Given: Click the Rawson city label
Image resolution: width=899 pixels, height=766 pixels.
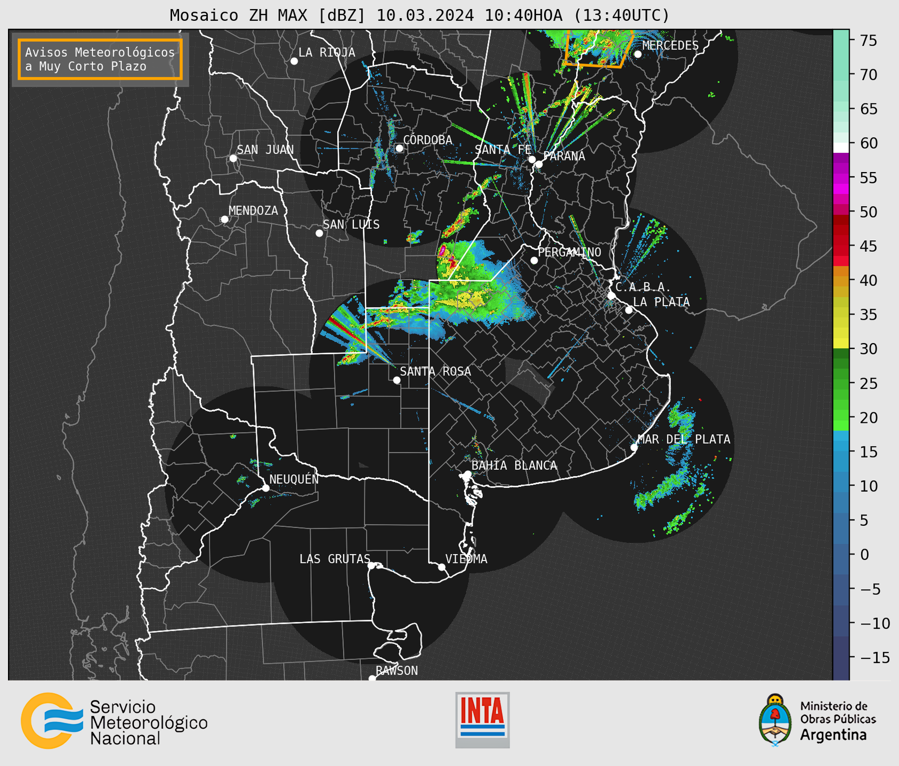Looking at the screenshot, I should [396, 671].
